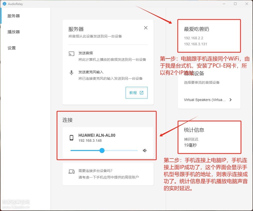Image resolution: width=253 pixels, height=211 pixels.
Task: Click the AudioRelay app icon in title bar
Action: coord(4,4)
